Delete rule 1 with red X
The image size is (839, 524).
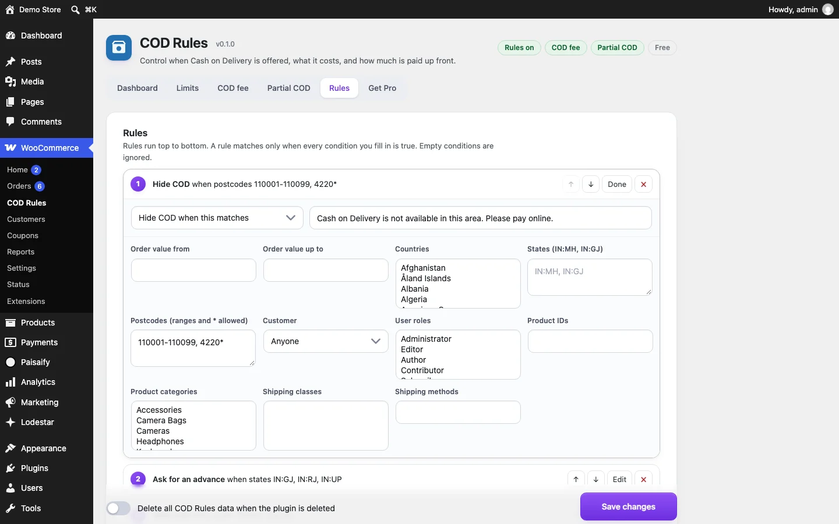pos(643,185)
